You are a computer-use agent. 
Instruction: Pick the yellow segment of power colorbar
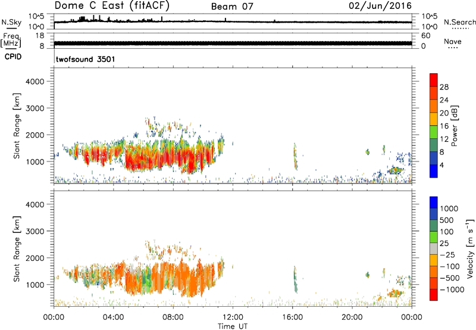coord(434,119)
